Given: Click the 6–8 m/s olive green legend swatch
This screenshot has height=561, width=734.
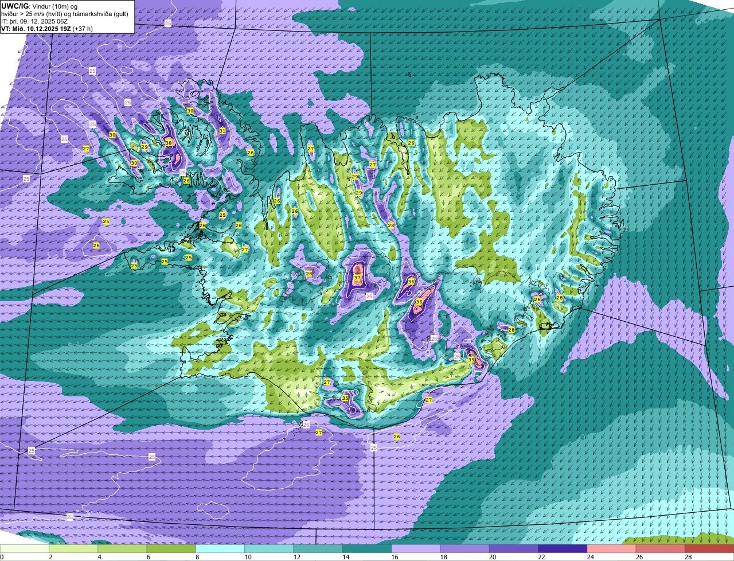Looking at the screenshot, I should (171, 549).
